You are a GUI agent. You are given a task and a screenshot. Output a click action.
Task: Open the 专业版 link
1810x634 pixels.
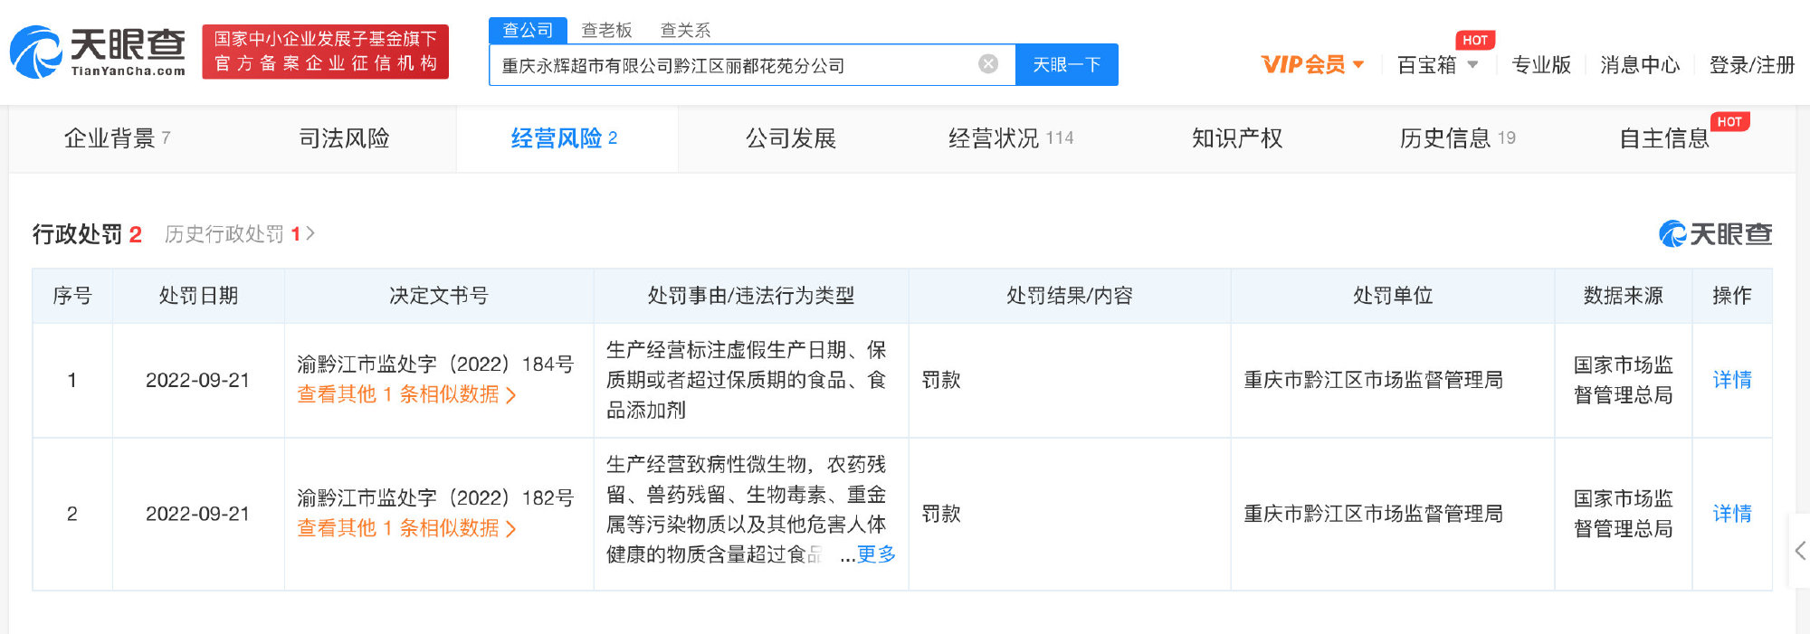coord(1541,65)
